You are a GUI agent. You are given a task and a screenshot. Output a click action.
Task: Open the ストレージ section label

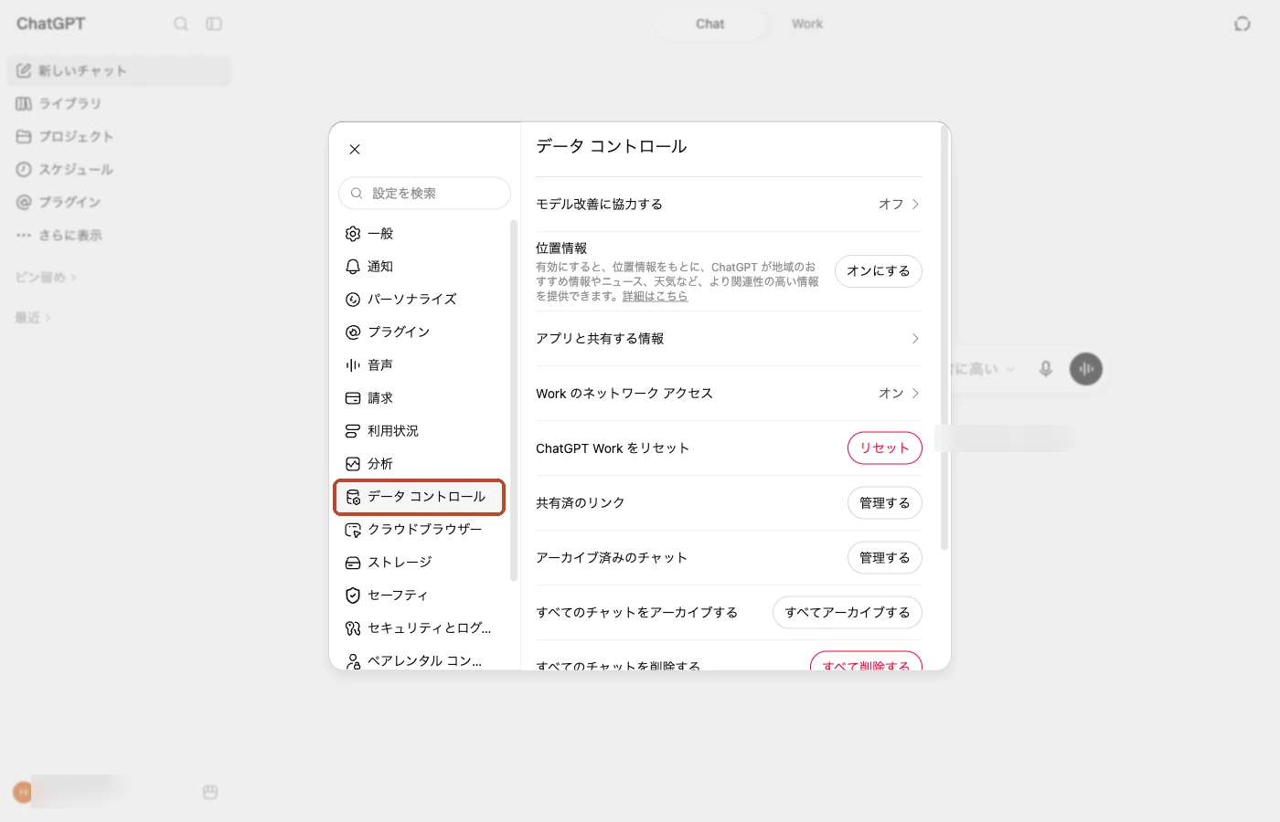(x=400, y=563)
